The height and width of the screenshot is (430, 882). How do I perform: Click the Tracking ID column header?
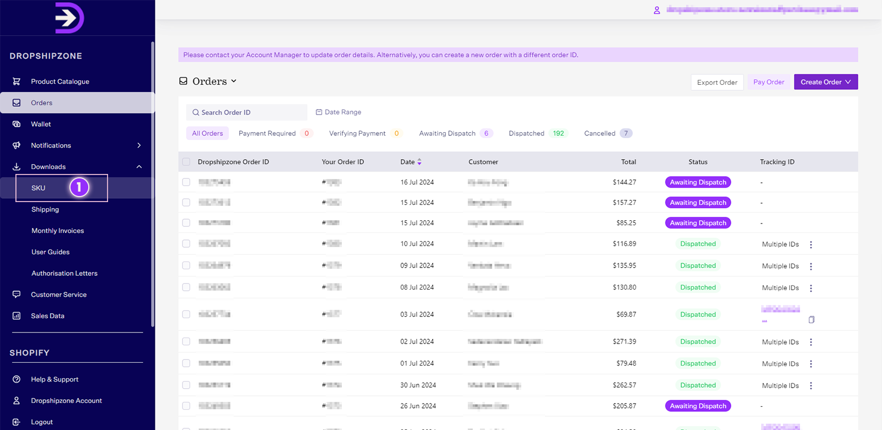coord(777,162)
